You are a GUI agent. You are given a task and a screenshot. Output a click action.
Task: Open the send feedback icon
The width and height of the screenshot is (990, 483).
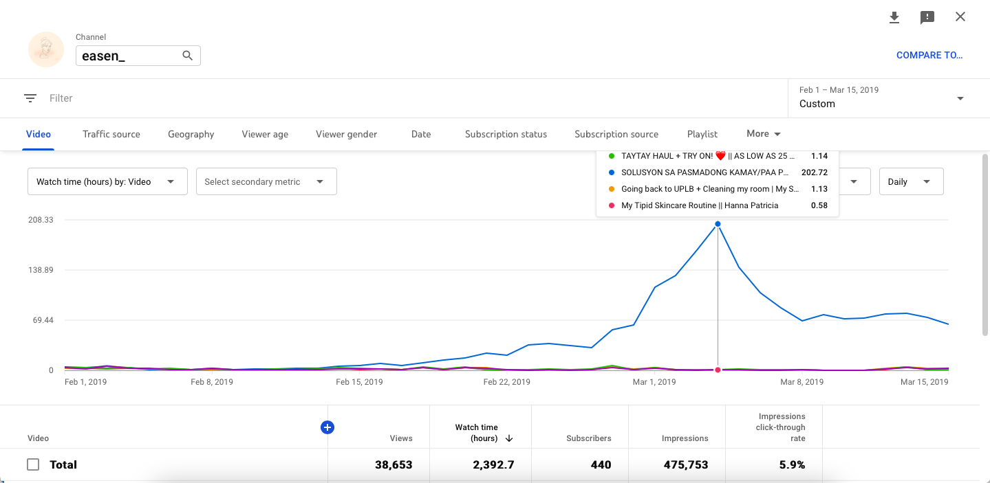[x=927, y=18]
